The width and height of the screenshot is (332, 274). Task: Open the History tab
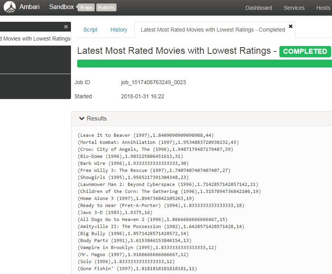tap(119, 30)
